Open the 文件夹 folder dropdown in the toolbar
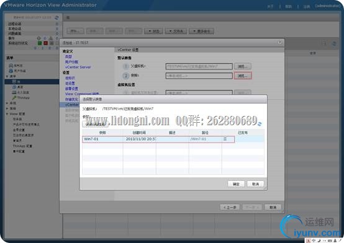Viewport: 344px width, 243px height. click(176, 31)
